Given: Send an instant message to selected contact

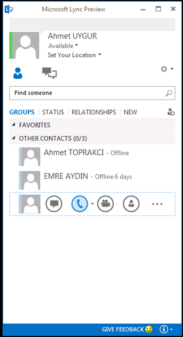Looking at the screenshot, I should coord(54,204).
